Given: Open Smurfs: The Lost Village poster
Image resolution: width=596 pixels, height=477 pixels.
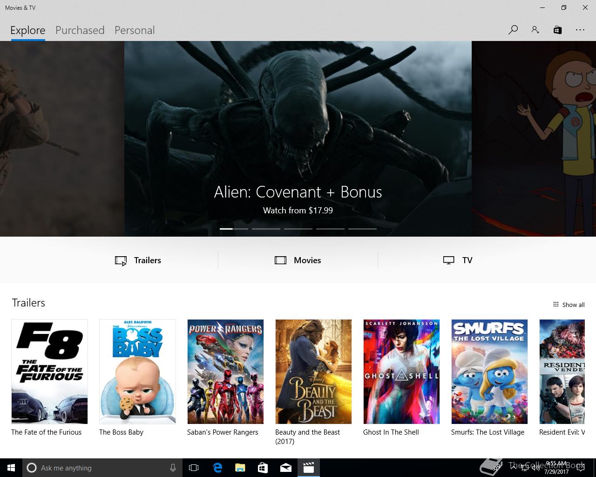Looking at the screenshot, I should [489, 372].
